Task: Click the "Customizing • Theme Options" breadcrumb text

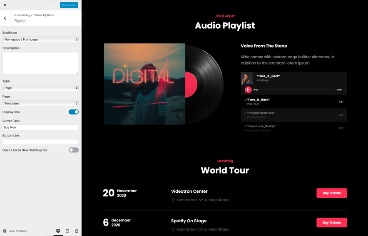Action: tap(34, 15)
